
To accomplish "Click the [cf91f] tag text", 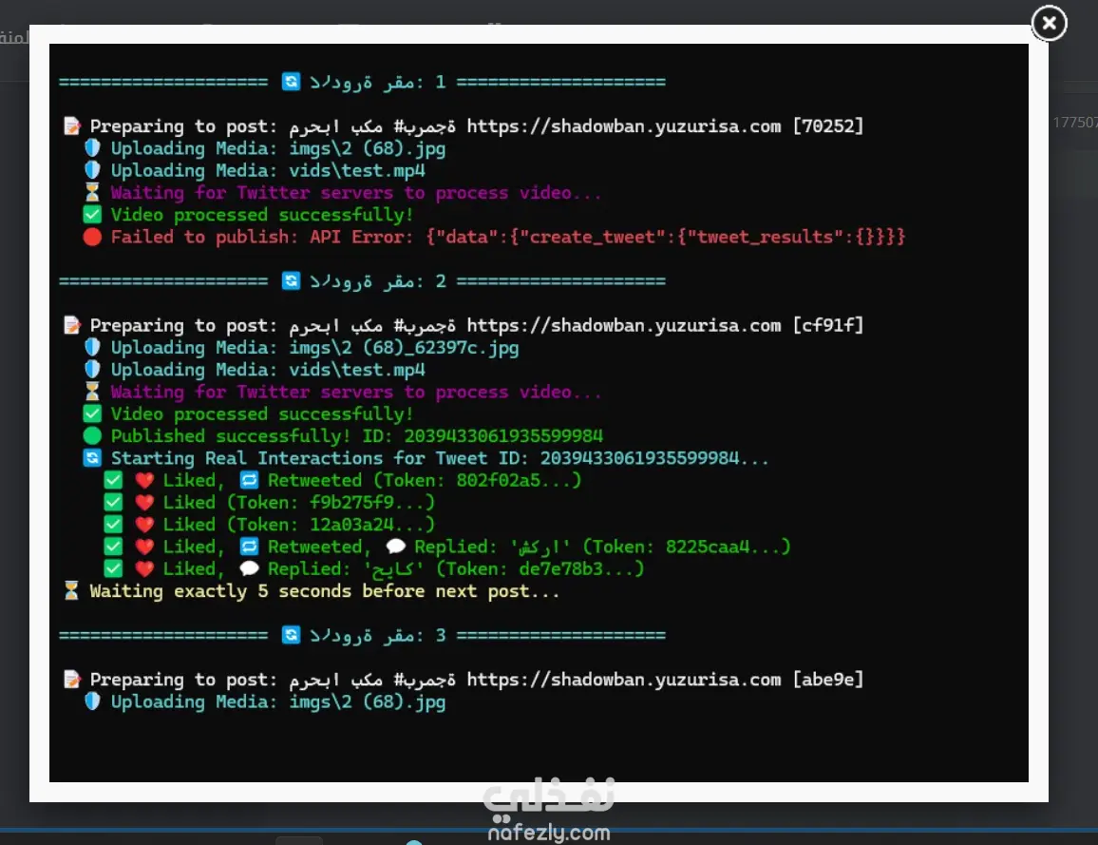I will tap(827, 325).
